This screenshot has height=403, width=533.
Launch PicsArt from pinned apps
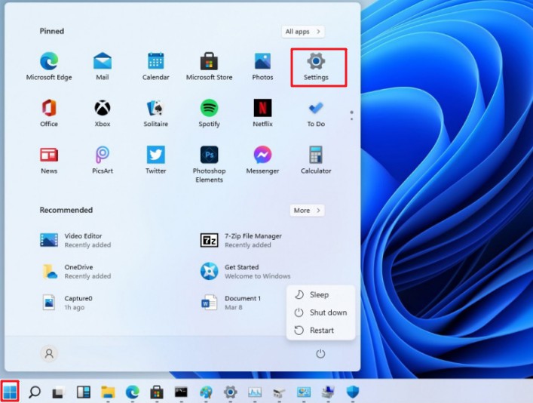(103, 160)
